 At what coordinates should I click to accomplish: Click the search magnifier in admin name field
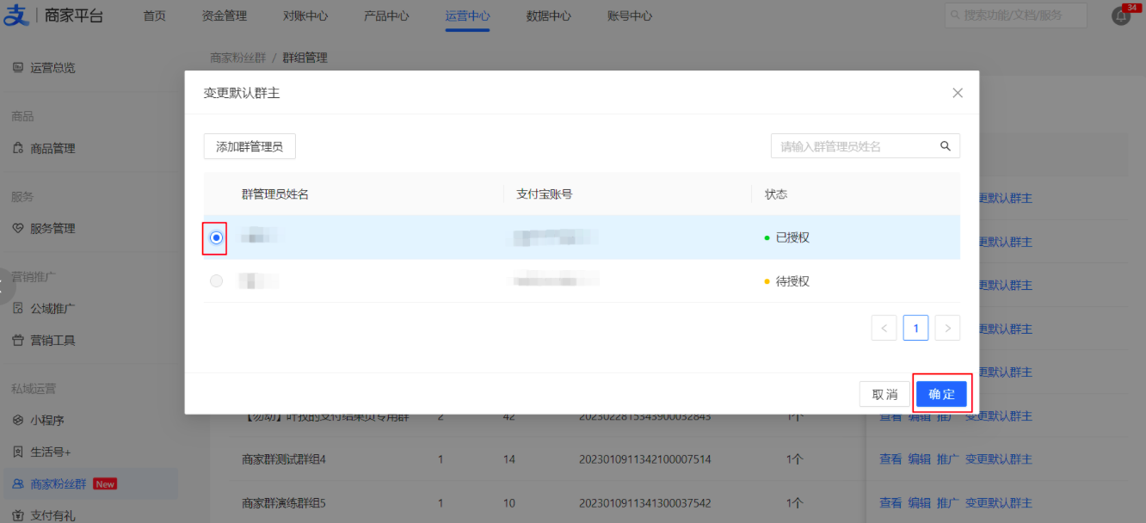tap(945, 146)
